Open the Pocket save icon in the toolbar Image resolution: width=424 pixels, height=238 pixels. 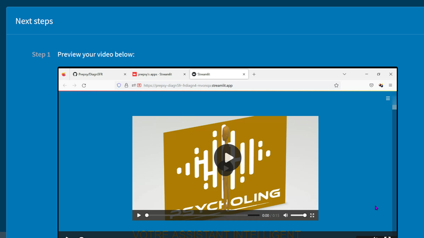pos(371,86)
